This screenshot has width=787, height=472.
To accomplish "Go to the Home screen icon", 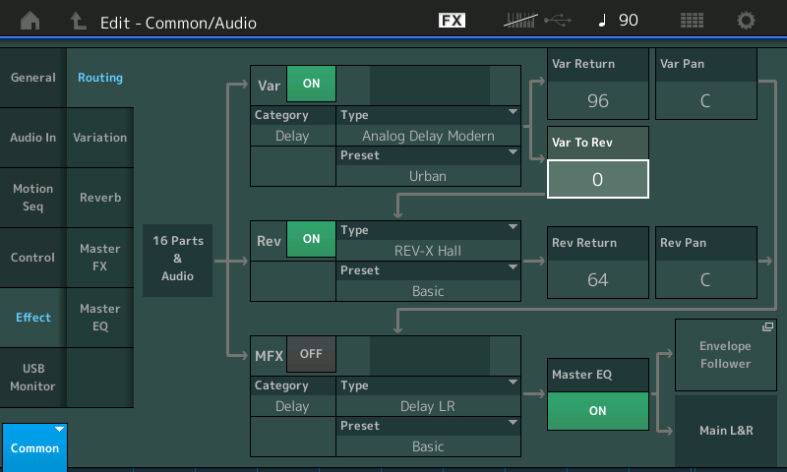I will [30, 21].
